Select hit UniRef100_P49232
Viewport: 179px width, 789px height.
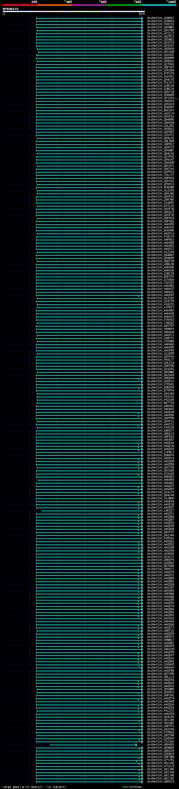click(x=161, y=397)
